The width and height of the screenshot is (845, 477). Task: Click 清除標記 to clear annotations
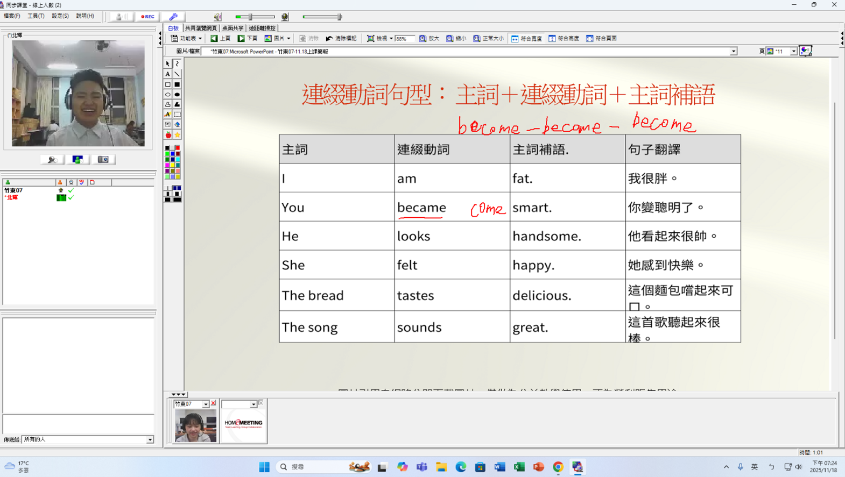click(341, 39)
